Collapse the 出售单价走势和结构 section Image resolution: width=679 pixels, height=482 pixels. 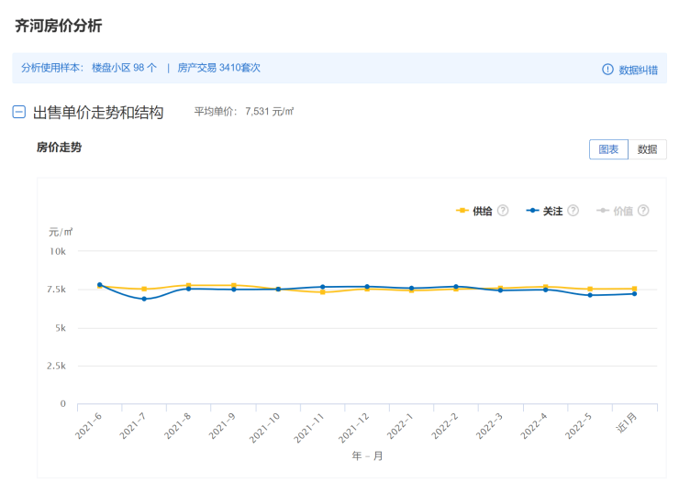tap(18, 113)
